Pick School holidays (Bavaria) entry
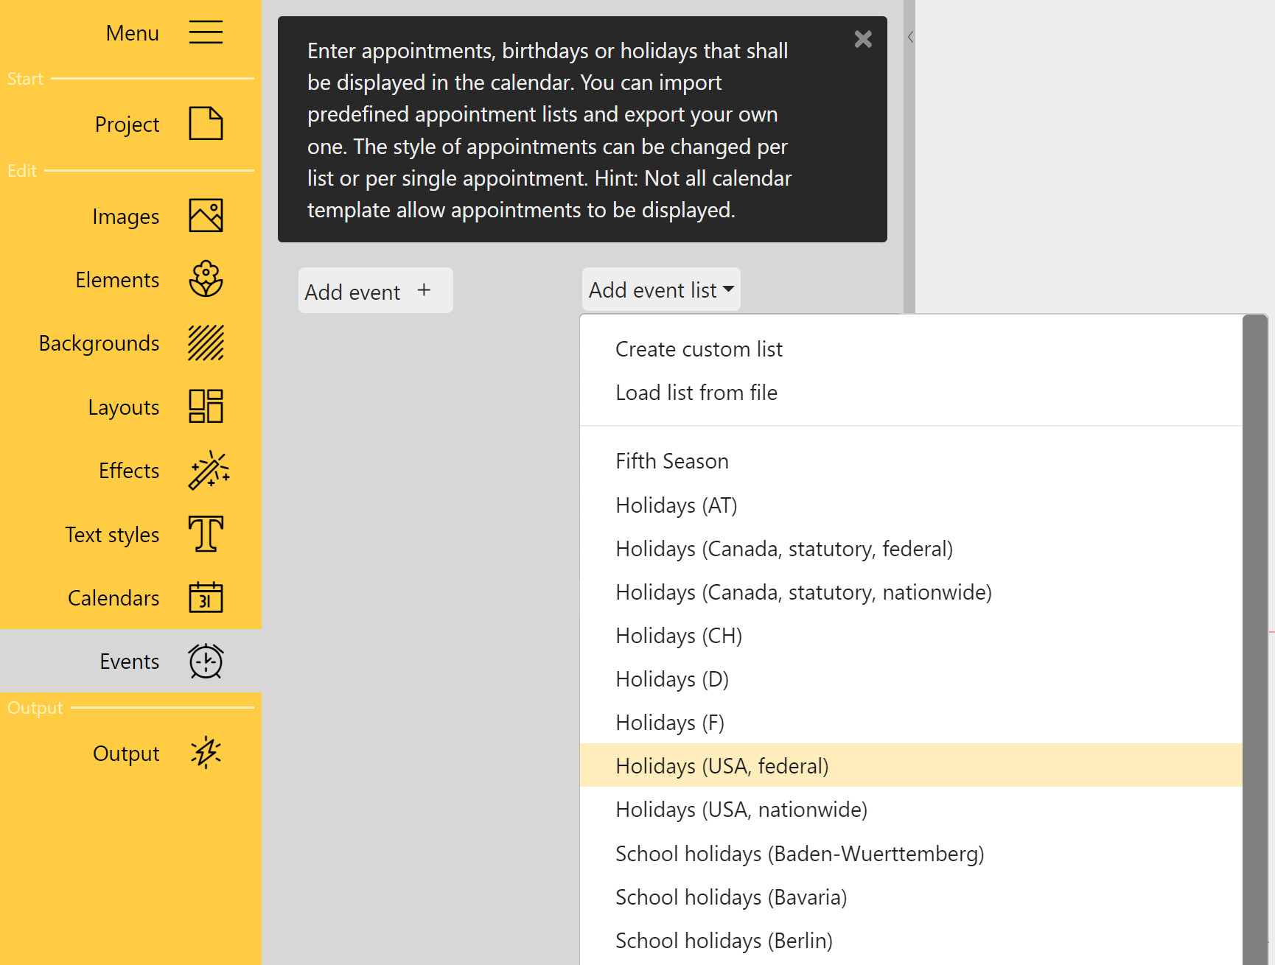Image resolution: width=1275 pixels, height=965 pixels. [730, 897]
